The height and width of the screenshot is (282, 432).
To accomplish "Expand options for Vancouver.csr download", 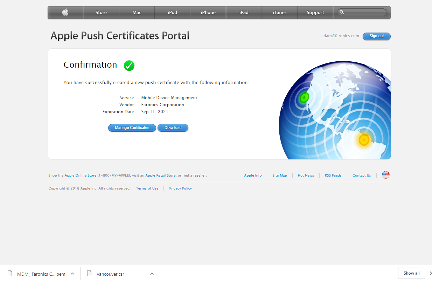I will [x=152, y=274].
